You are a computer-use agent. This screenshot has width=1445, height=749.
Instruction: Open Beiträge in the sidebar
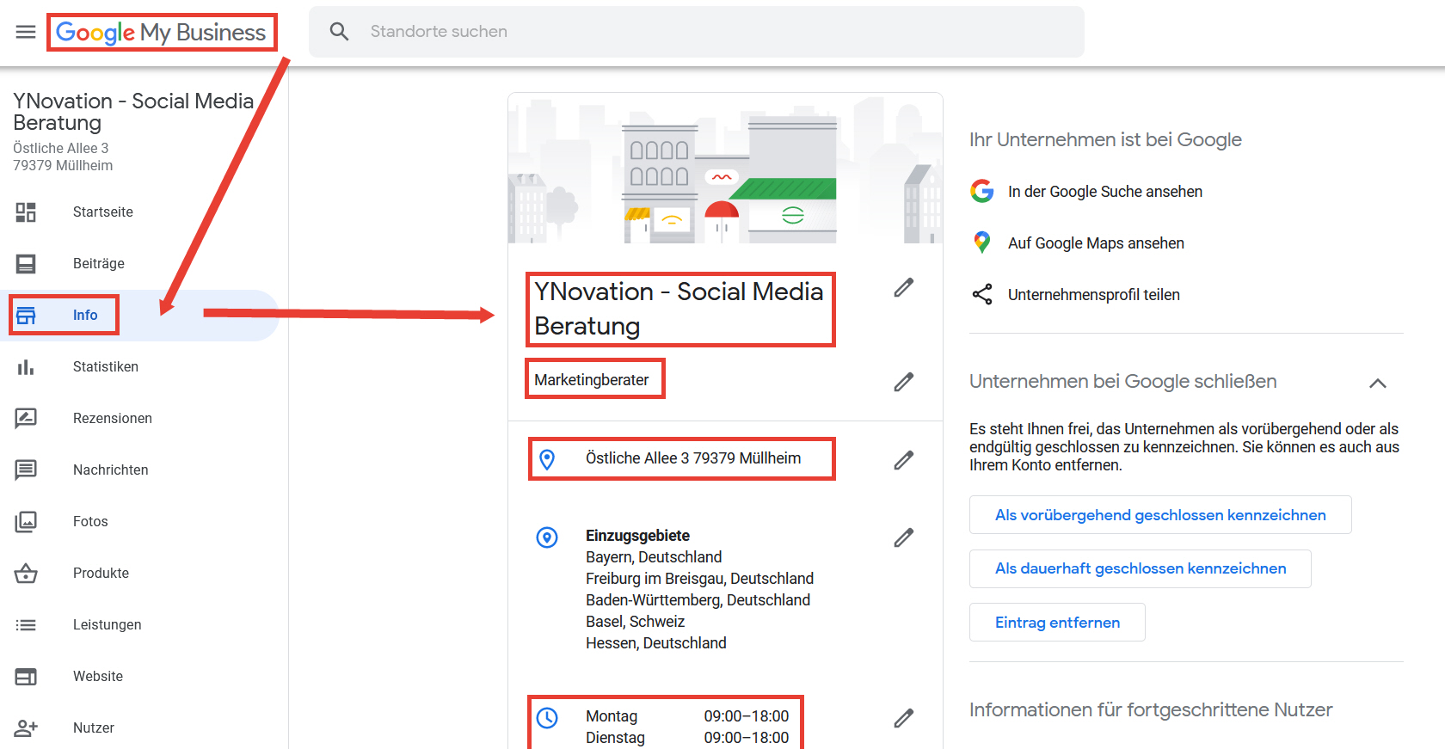click(x=99, y=264)
